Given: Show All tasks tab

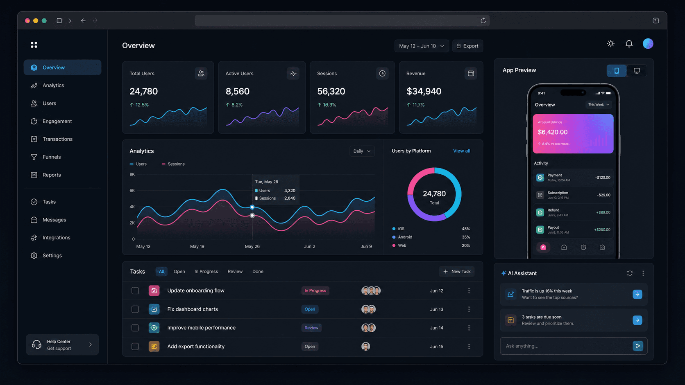Looking at the screenshot, I should [x=161, y=272].
